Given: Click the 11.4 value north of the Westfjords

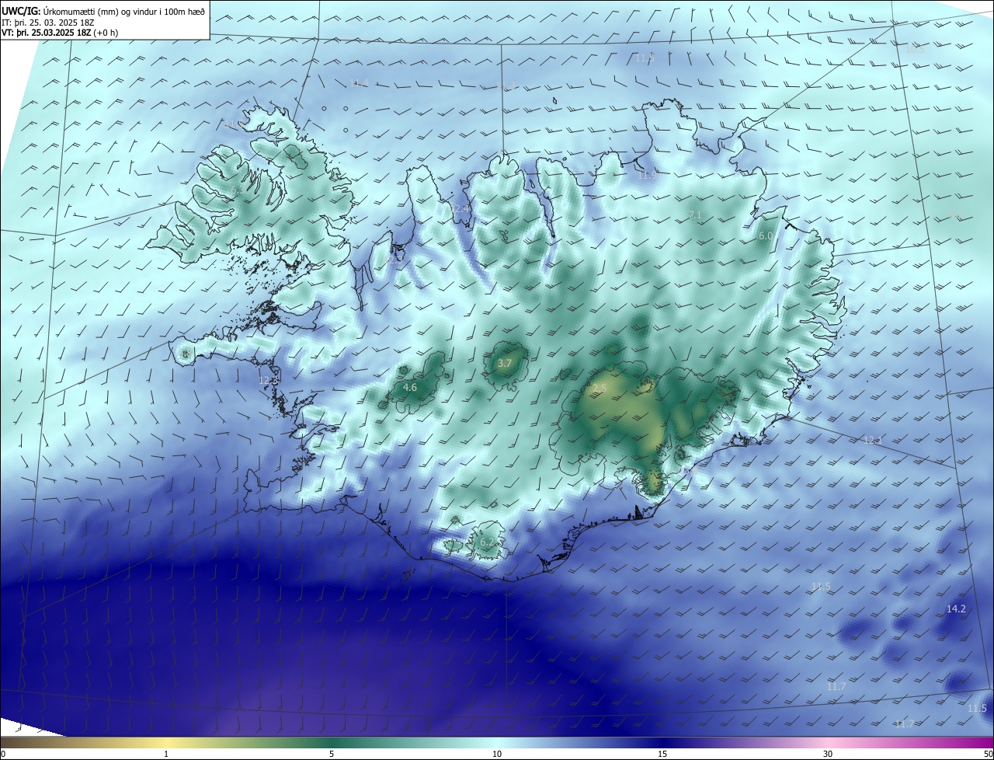Looking at the screenshot, I should [x=360, y=83].
